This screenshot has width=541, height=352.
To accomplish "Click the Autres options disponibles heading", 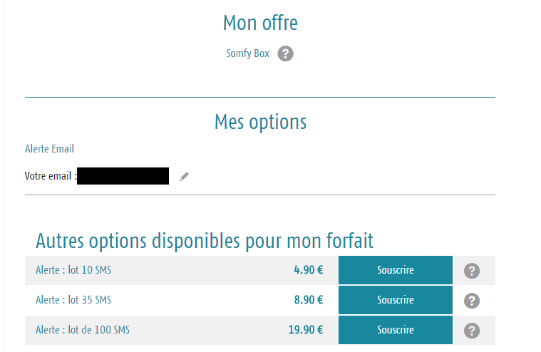I will (204, 240).
